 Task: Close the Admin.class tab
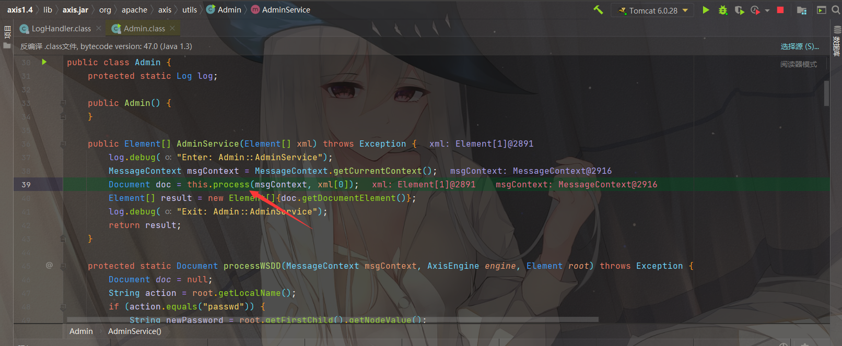tap(172, 28)
